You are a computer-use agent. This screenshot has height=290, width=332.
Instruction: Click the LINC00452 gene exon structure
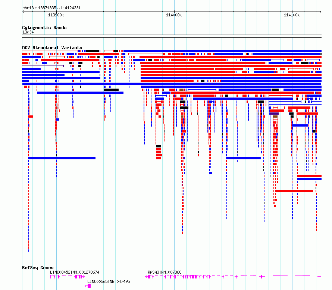pyautogui.click(x=67, y=277)
